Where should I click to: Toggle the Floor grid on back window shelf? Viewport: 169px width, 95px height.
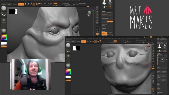click(97, 26)
